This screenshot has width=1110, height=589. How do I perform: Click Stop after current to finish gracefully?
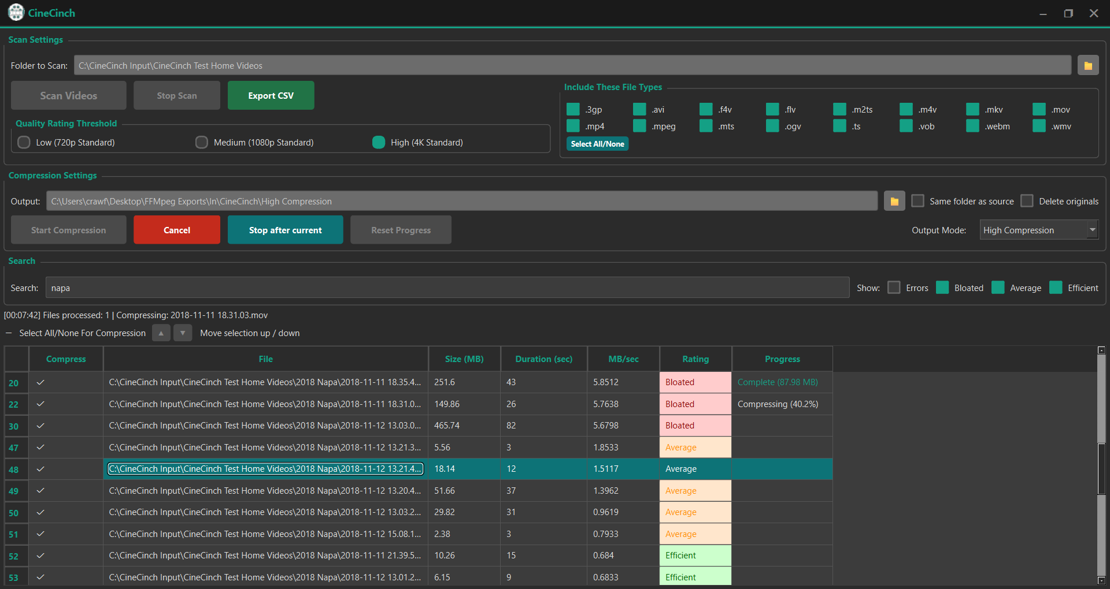point(285,229)
